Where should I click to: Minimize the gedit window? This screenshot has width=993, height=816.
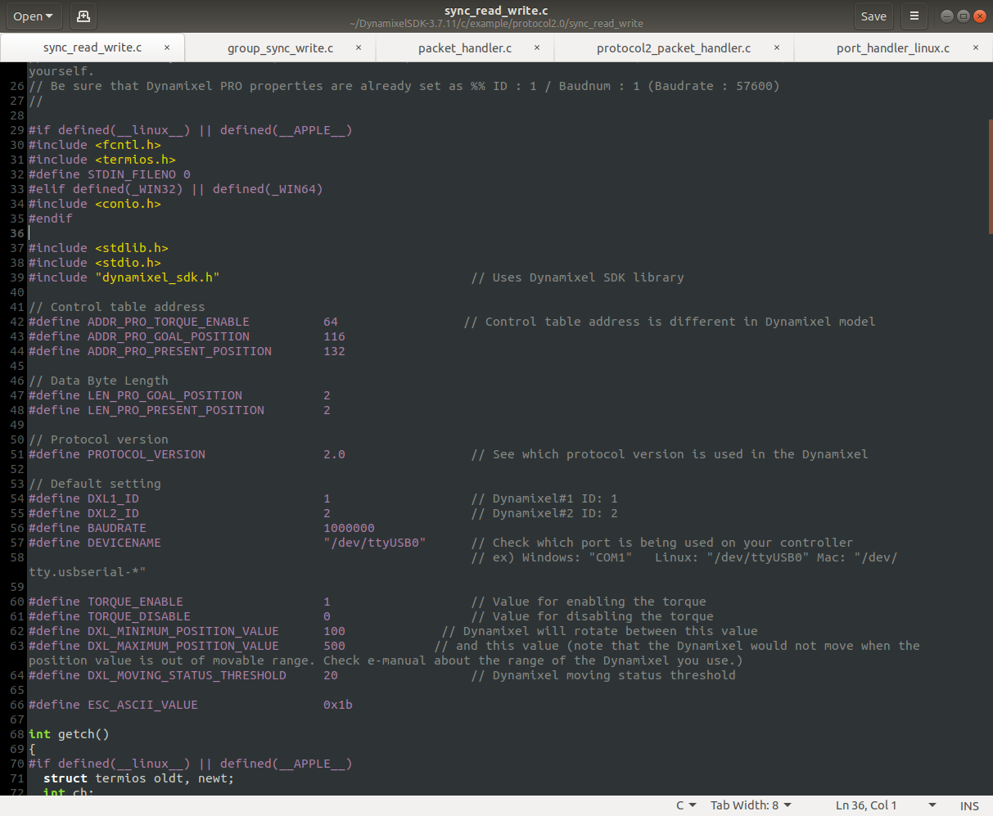(x=946, y=15)
